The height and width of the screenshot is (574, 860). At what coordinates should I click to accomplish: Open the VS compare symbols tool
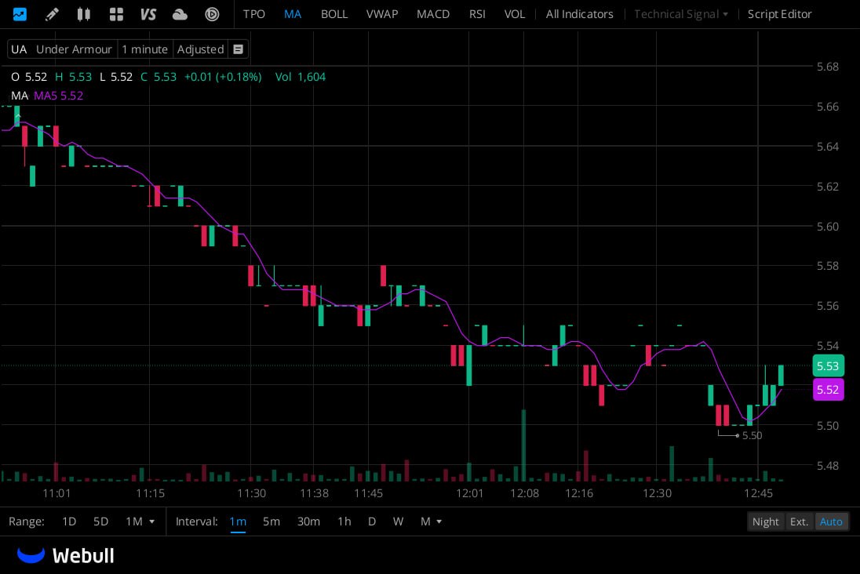coord(148,14)
